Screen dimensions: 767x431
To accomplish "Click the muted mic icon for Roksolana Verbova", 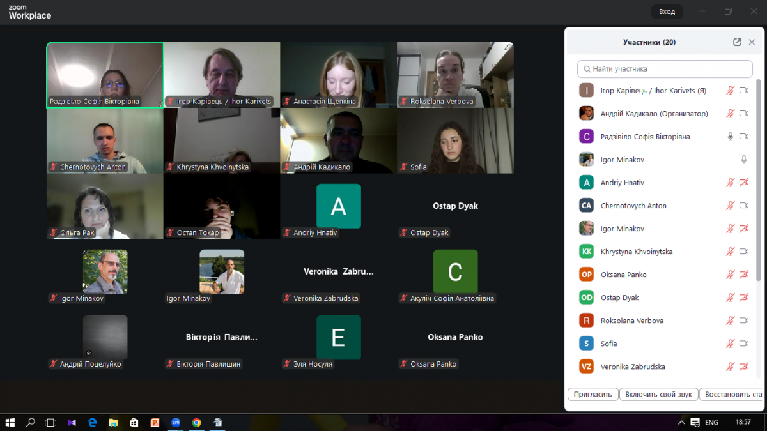I will (730, 321).
